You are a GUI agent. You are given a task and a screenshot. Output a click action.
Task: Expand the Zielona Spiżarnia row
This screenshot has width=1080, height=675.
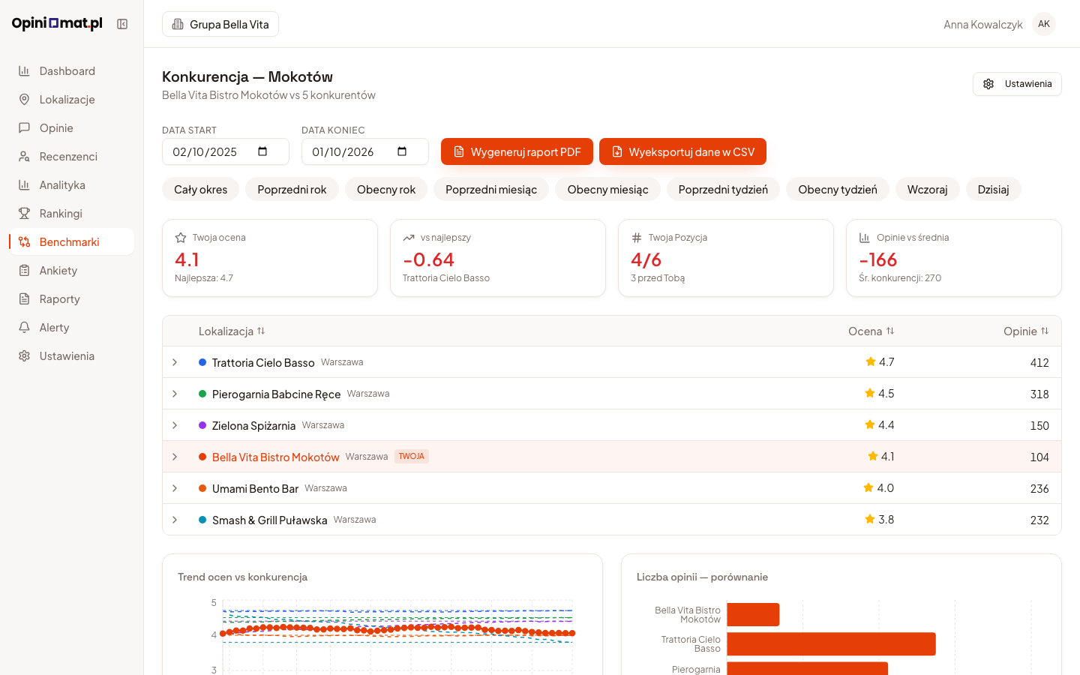point(175,425)
